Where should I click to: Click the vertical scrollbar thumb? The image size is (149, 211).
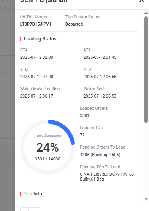pos(146,70)
